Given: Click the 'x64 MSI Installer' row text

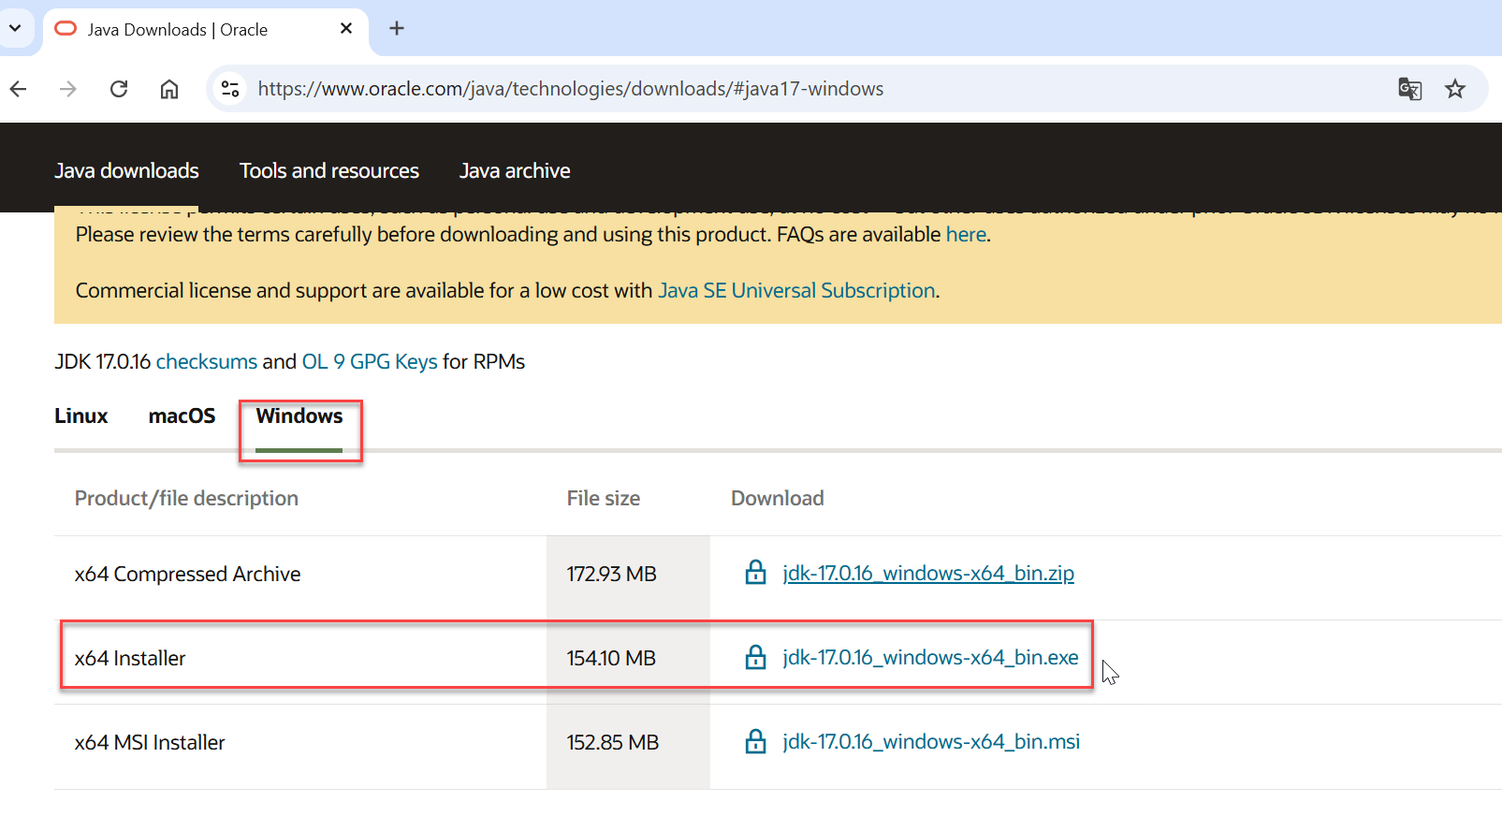Looking at the screenshot, I should (x=150, y=742).
